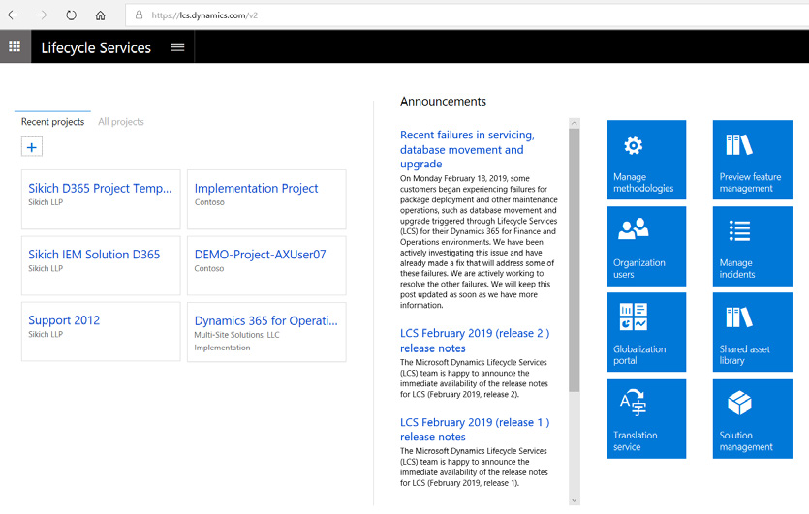
Task: Open the Implementation Project tile
Action: click(x=257, y=189)
